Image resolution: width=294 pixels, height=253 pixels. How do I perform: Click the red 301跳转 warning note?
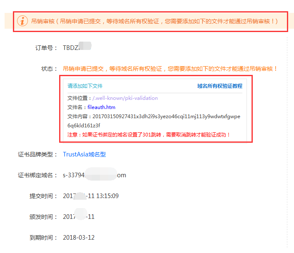pyautogui.click(x=149, y=135)
